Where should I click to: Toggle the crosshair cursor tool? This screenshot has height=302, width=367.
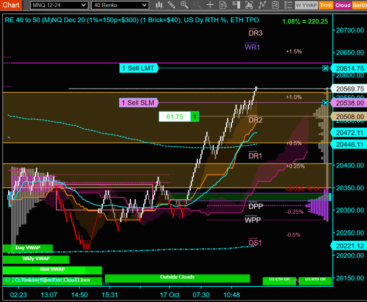click(x=210, y=5)
